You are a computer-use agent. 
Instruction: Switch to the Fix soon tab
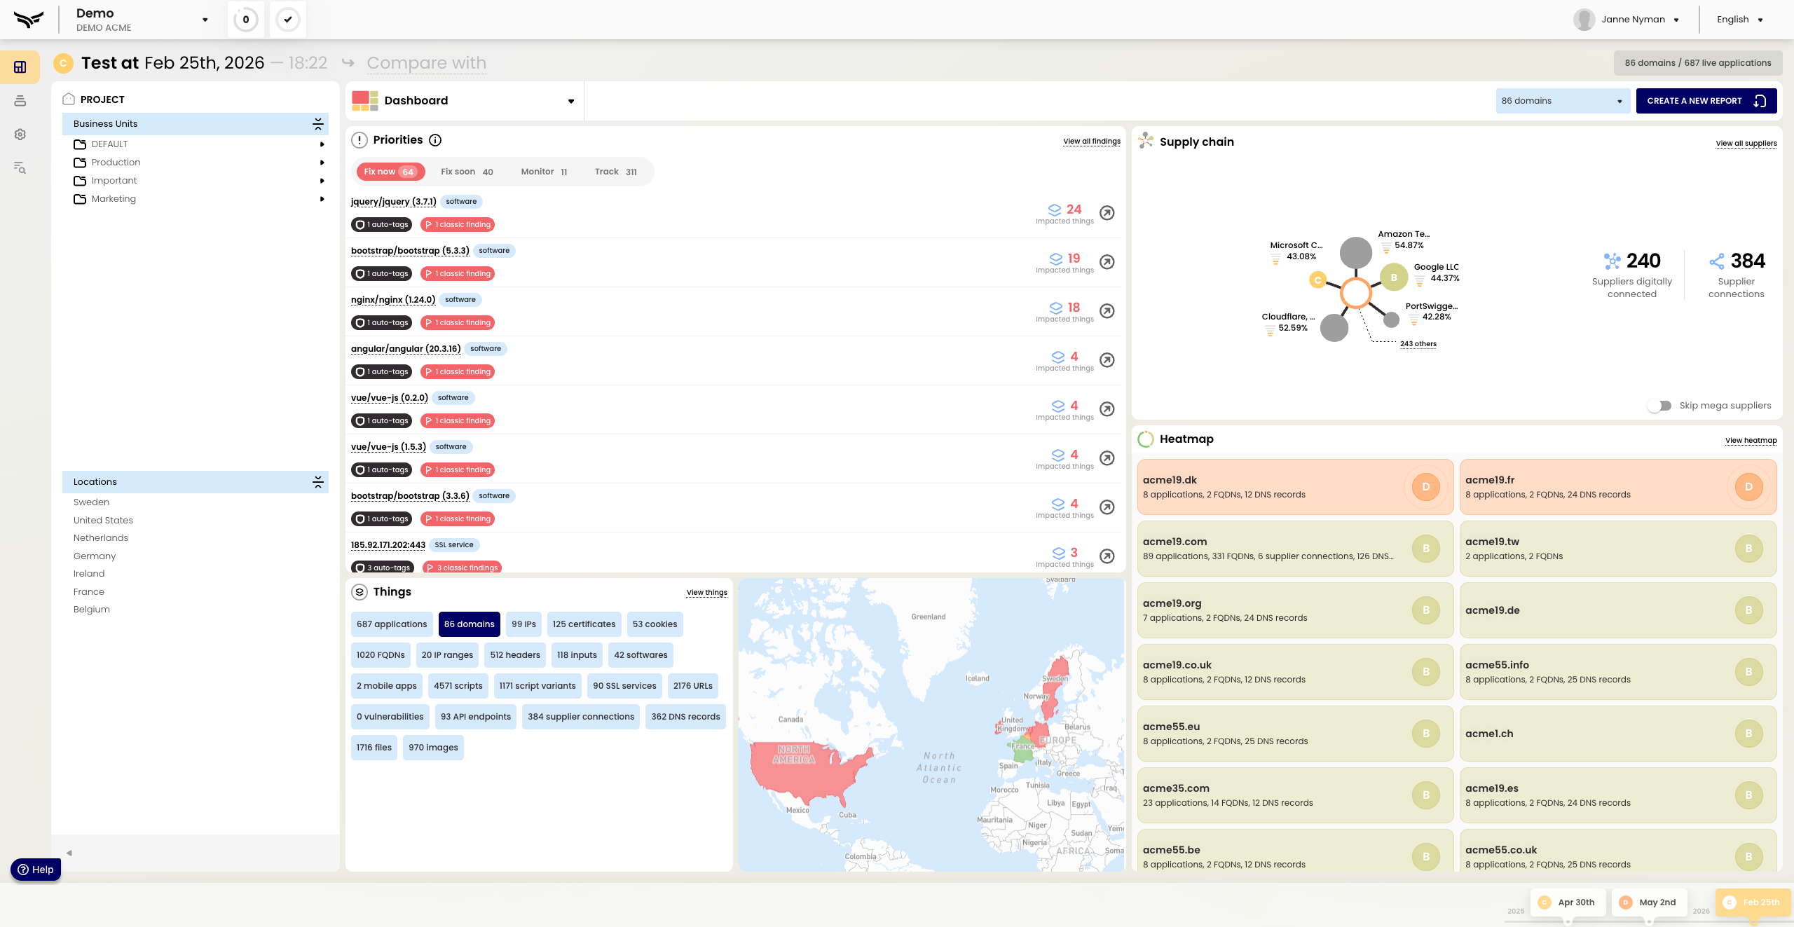[467, 172]
